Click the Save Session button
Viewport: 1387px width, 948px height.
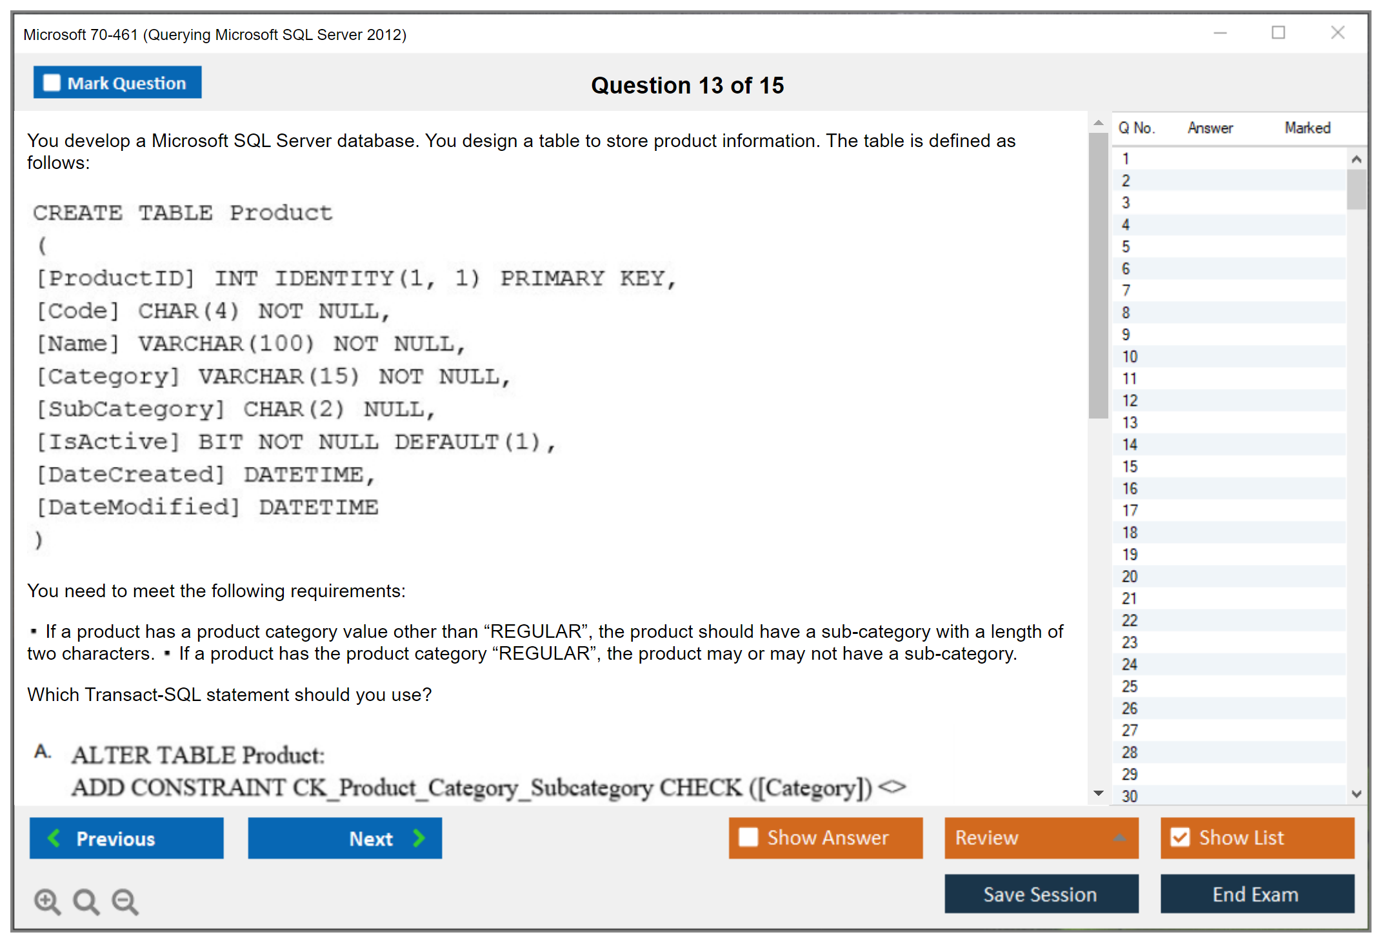click(x=1041, y=894)
